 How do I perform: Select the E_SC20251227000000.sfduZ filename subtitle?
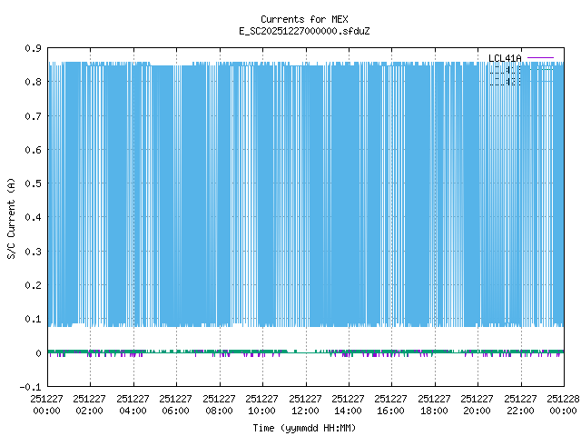point(303,31)
